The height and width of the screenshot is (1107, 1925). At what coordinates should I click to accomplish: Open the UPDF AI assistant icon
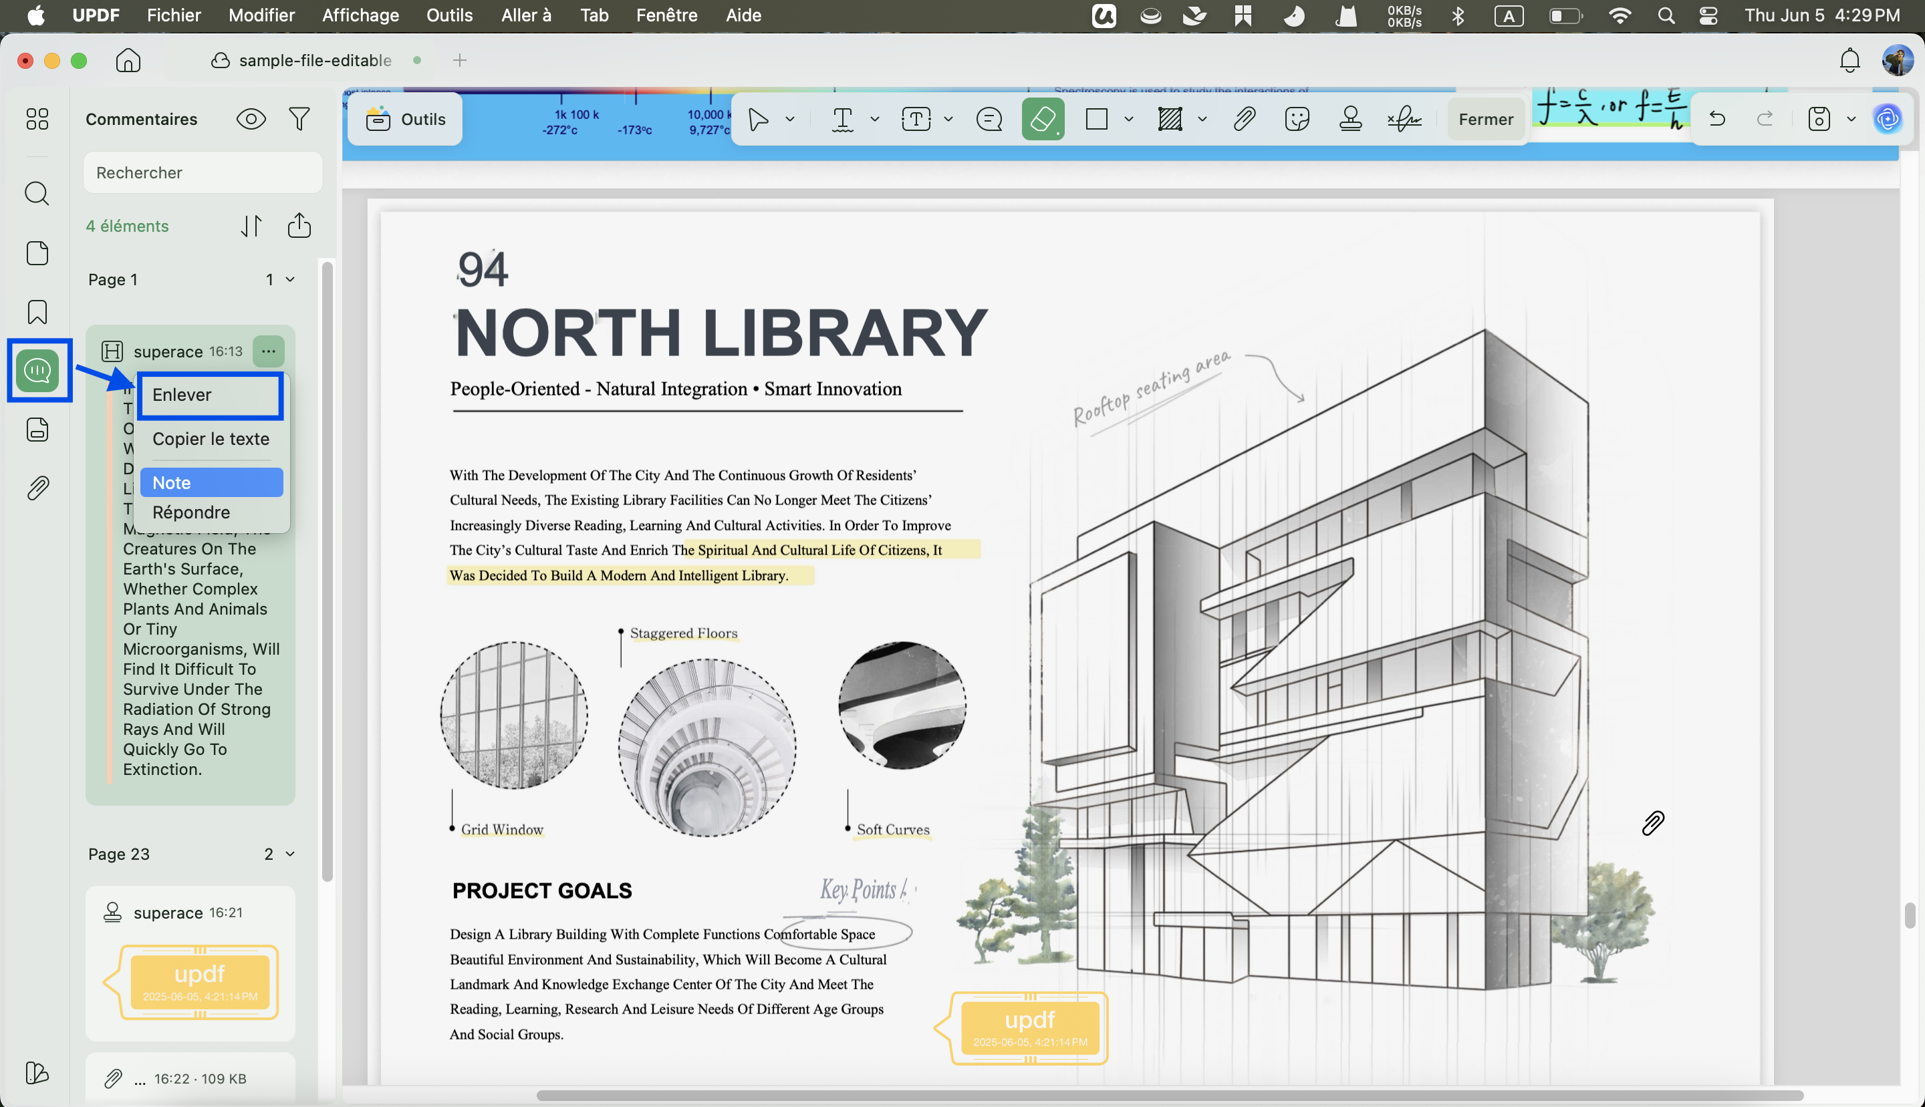[x=1887, y=120]
